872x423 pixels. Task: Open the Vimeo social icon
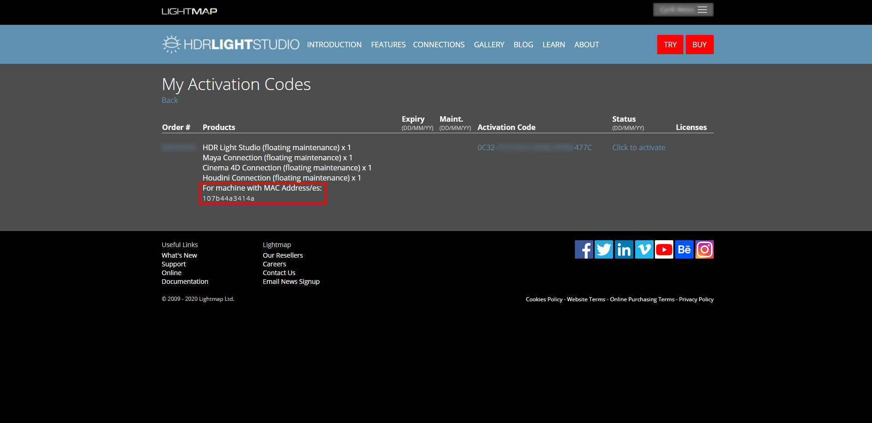click(x=644, y=249)
